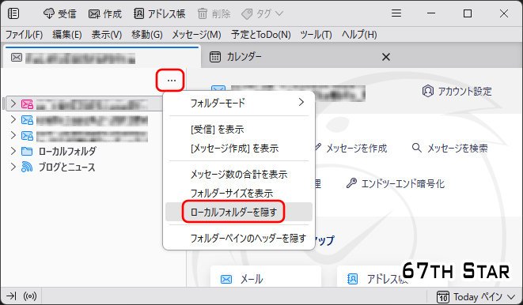The image size is (523, 305).
Task: Click the RSS feed icon
Action: click(x=27, y=167)
